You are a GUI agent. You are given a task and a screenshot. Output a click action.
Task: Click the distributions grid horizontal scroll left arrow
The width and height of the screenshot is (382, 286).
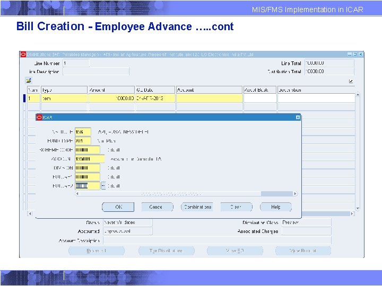pos(30,214)
